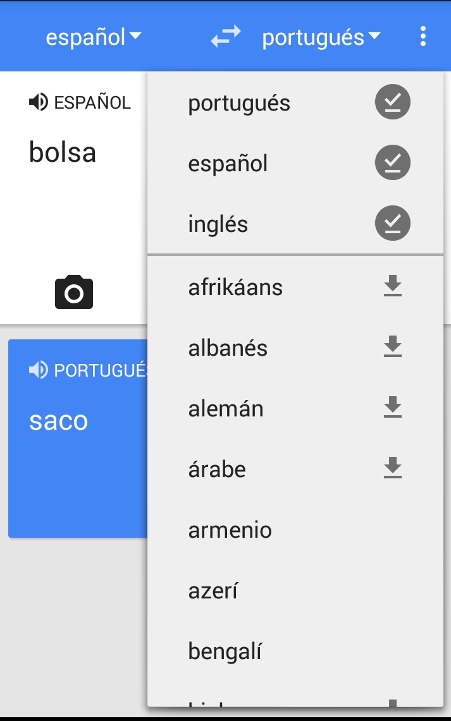Open camera translation

pos(74,292)
